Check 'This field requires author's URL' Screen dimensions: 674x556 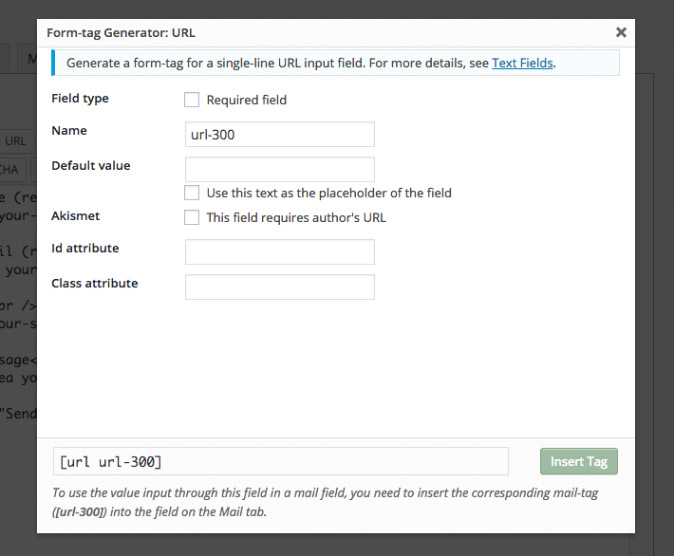tap(192, 217)
